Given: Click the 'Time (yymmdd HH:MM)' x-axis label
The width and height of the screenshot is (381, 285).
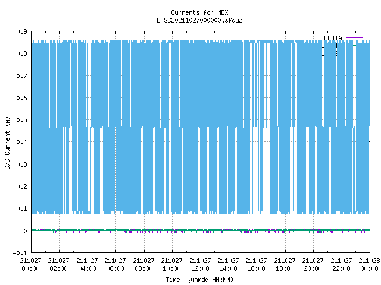Looking at the screenshot, I should point(199,280).
